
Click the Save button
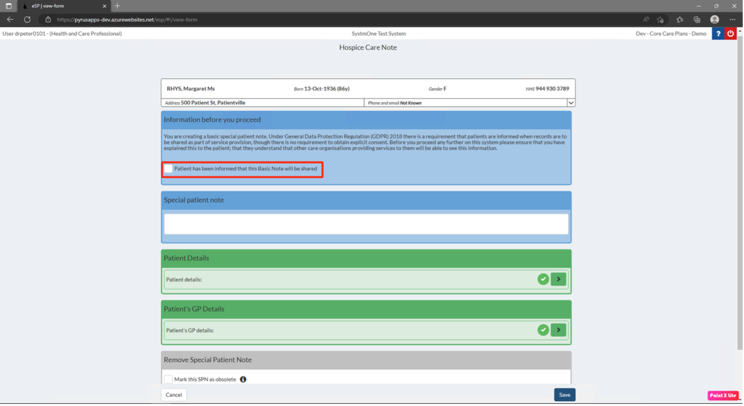[564, 394]
